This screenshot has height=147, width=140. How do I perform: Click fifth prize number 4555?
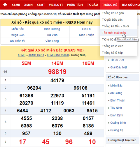26,118
